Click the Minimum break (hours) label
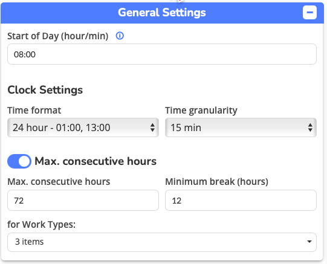 click(216, 182)
